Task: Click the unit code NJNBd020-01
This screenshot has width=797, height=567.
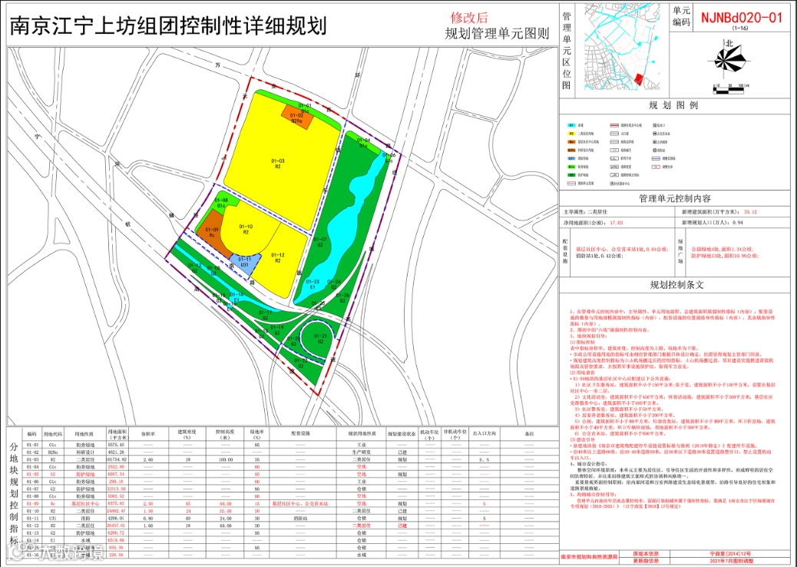Action: click(x=742, y=18)
